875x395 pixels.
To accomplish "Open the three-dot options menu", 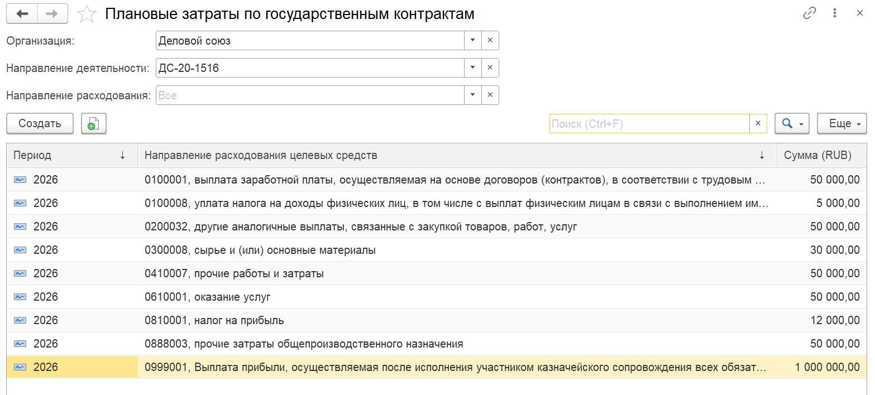I will point(835,13).
